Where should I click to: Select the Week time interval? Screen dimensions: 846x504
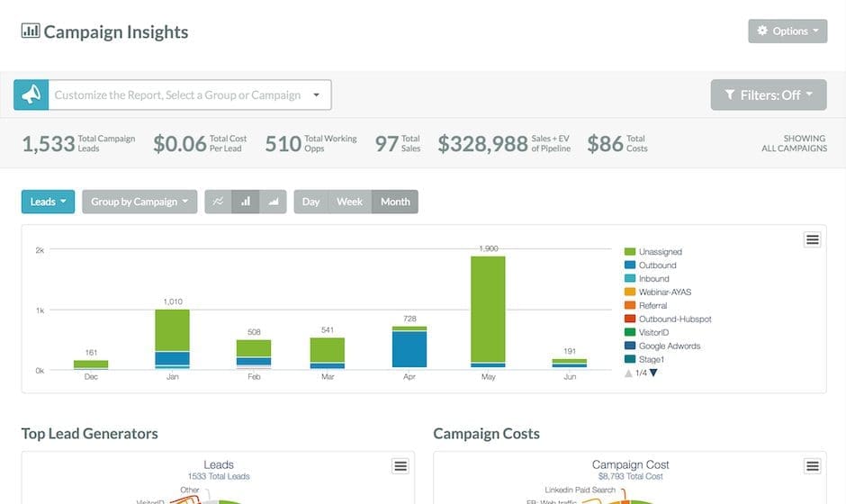click(349, 202)
